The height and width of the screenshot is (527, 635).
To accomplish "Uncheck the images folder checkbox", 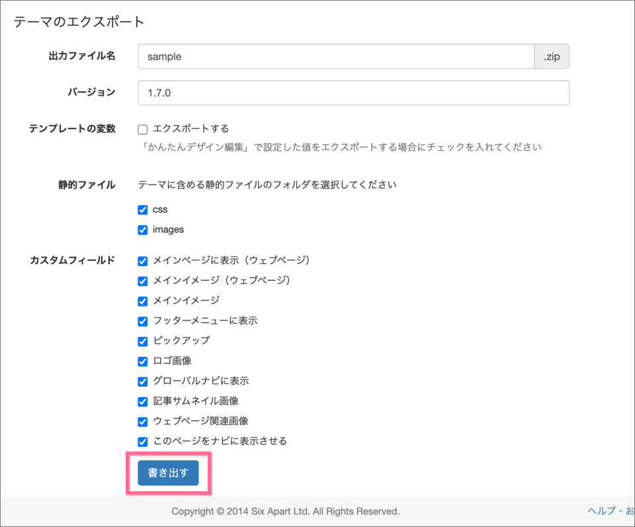I will tap(142, 230).
